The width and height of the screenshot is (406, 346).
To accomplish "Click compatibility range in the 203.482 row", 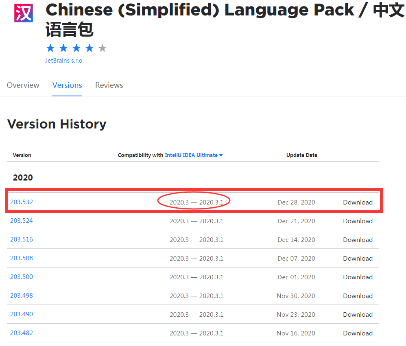I will pos(196,333).
